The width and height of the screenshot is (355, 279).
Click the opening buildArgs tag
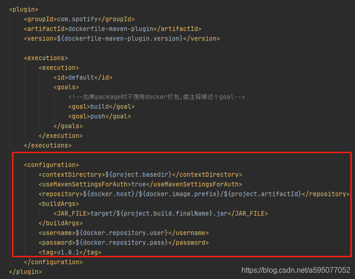[x=59, y=204]
